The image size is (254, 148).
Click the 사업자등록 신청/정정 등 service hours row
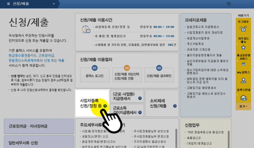[134, 27]
